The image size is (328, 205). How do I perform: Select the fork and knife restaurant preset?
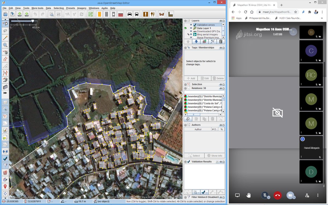coord(153,14)
